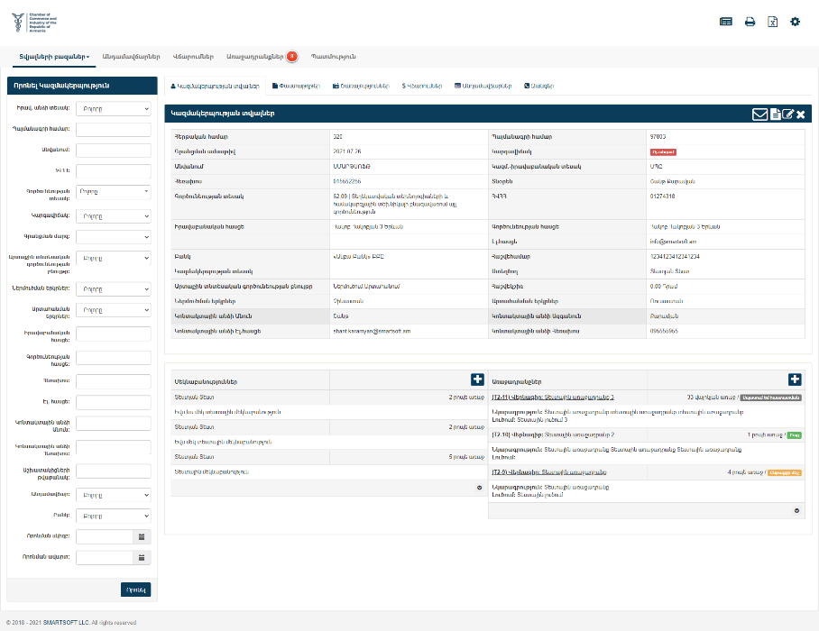Open application settings with the gear icon
This screenshot has width=819, height=631.
795,22
